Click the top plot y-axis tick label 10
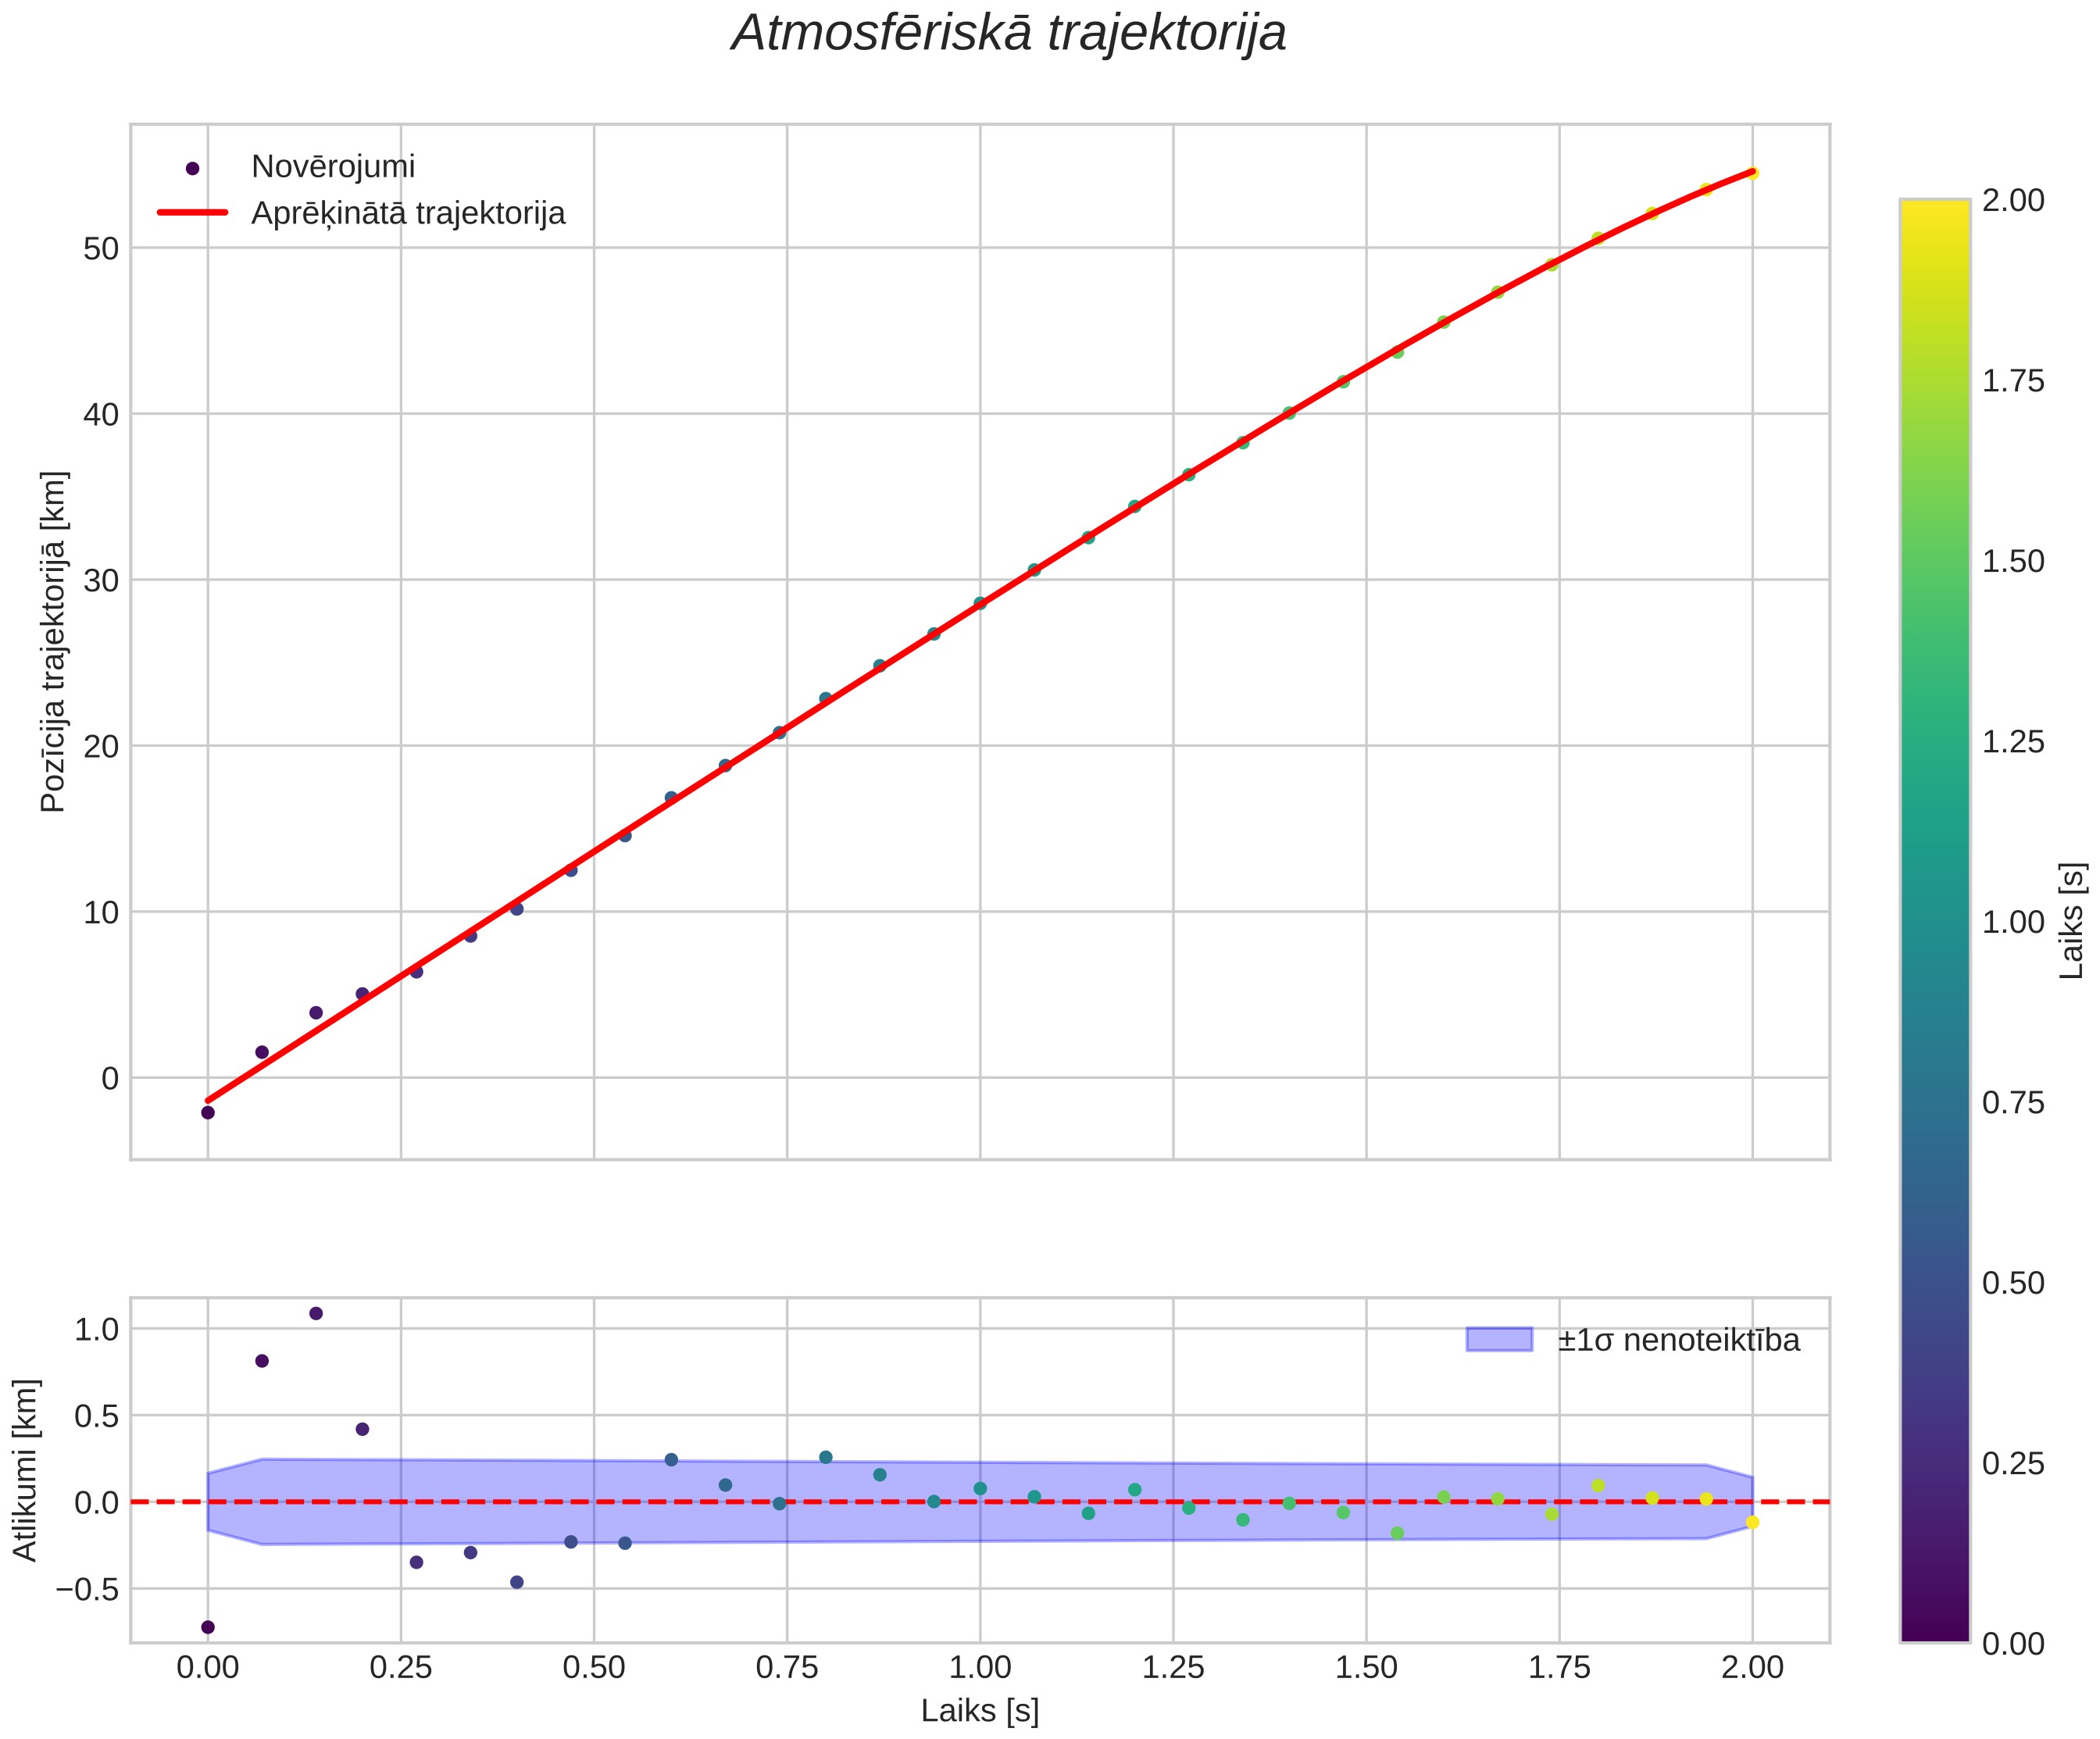 (x=100, y=912)
